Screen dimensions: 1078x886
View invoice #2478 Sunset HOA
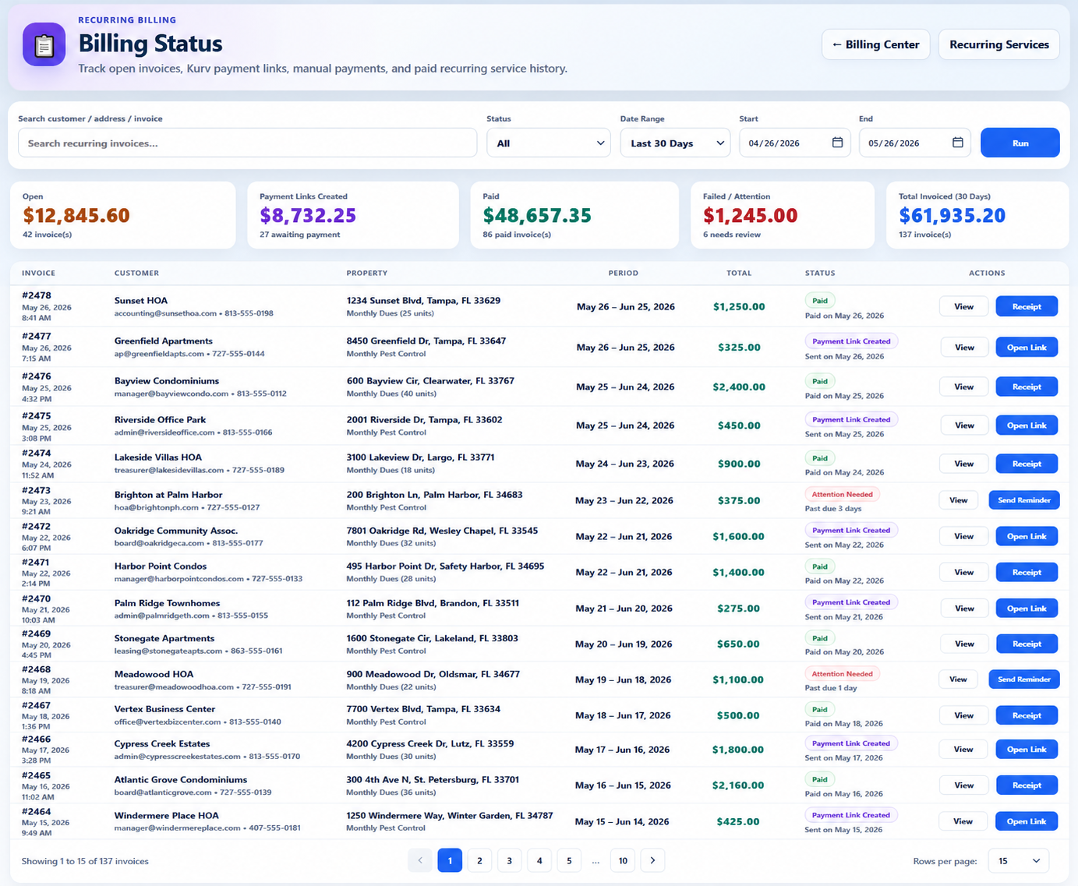(963, 306)
